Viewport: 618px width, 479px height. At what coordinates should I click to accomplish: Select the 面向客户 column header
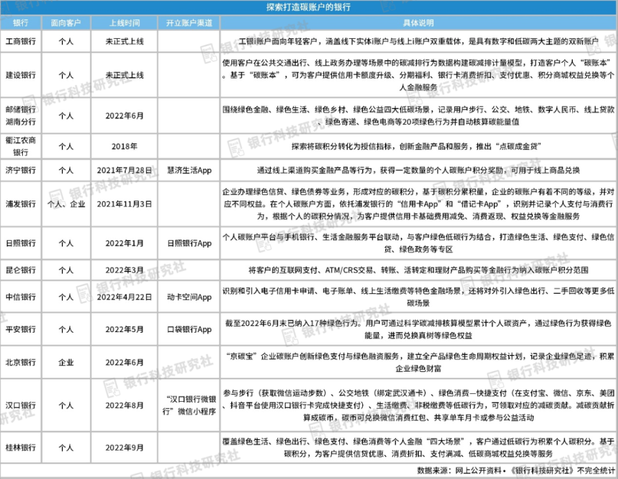[x=66, y=23]
